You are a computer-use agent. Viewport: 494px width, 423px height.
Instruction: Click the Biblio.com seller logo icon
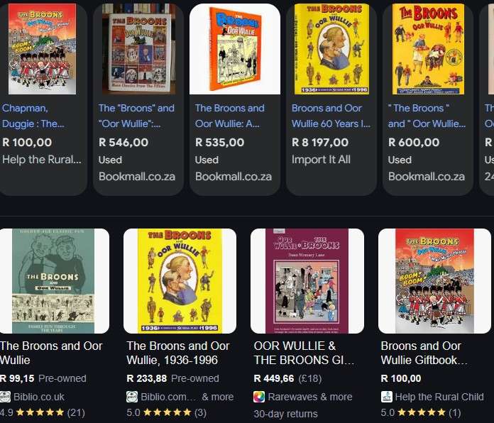pyautogui.click(x=132, y=397)
